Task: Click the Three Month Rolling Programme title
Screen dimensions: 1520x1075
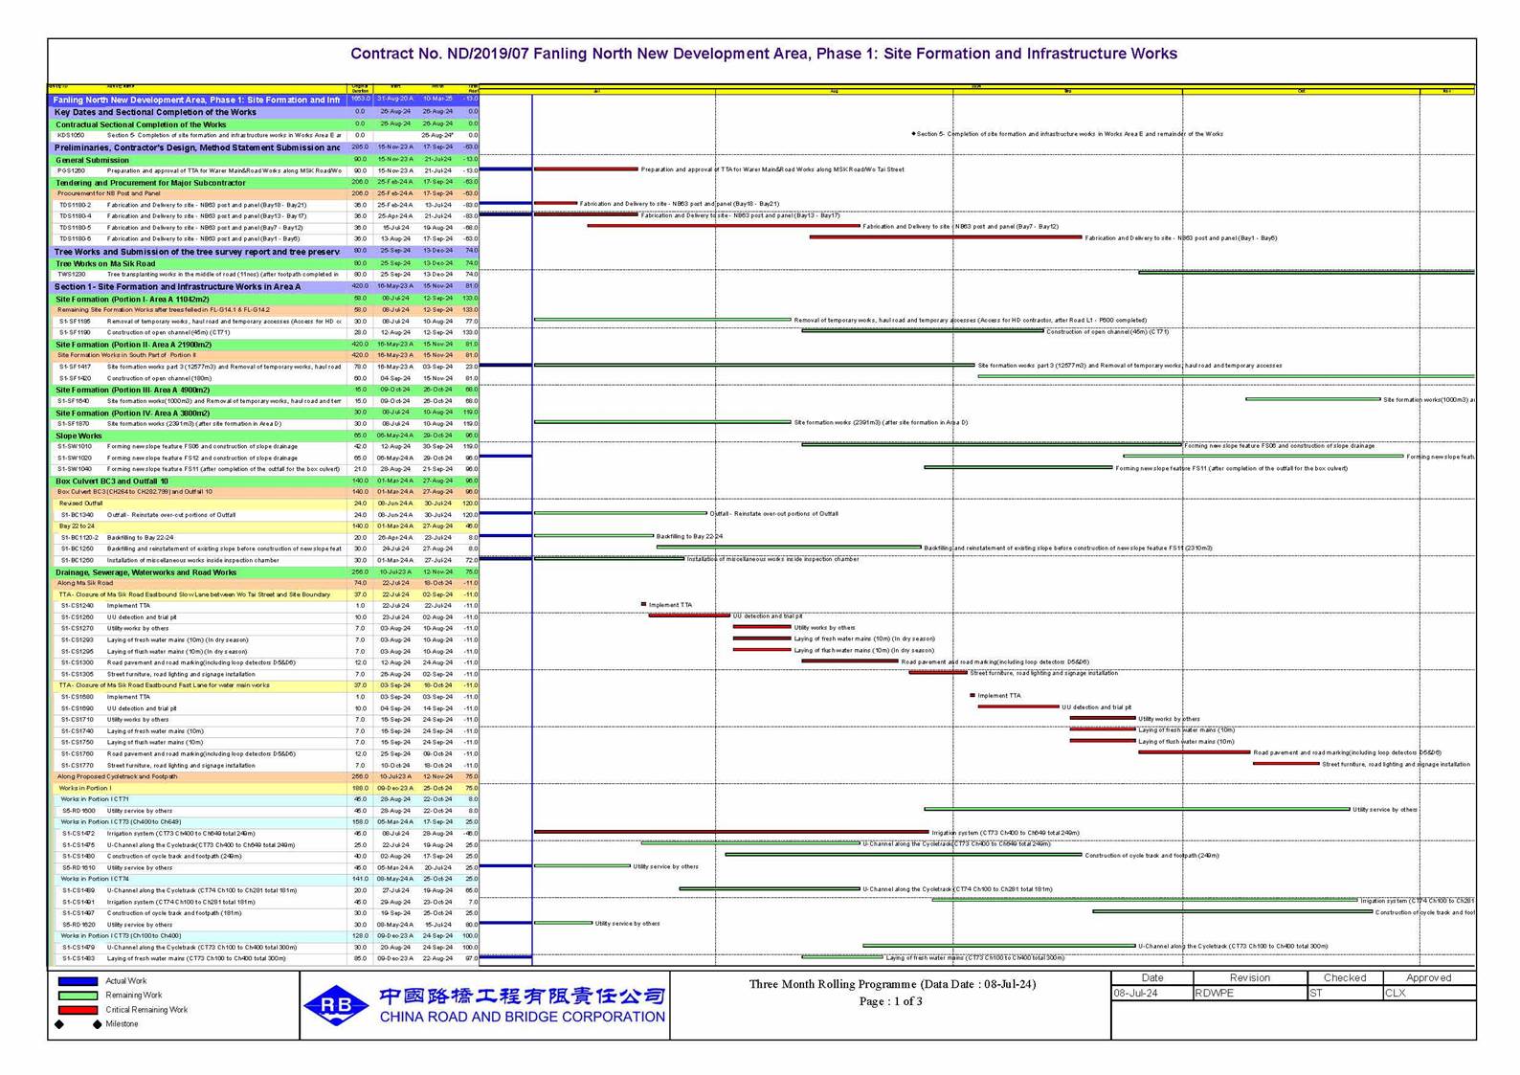Action: click(x=891, y=984)
